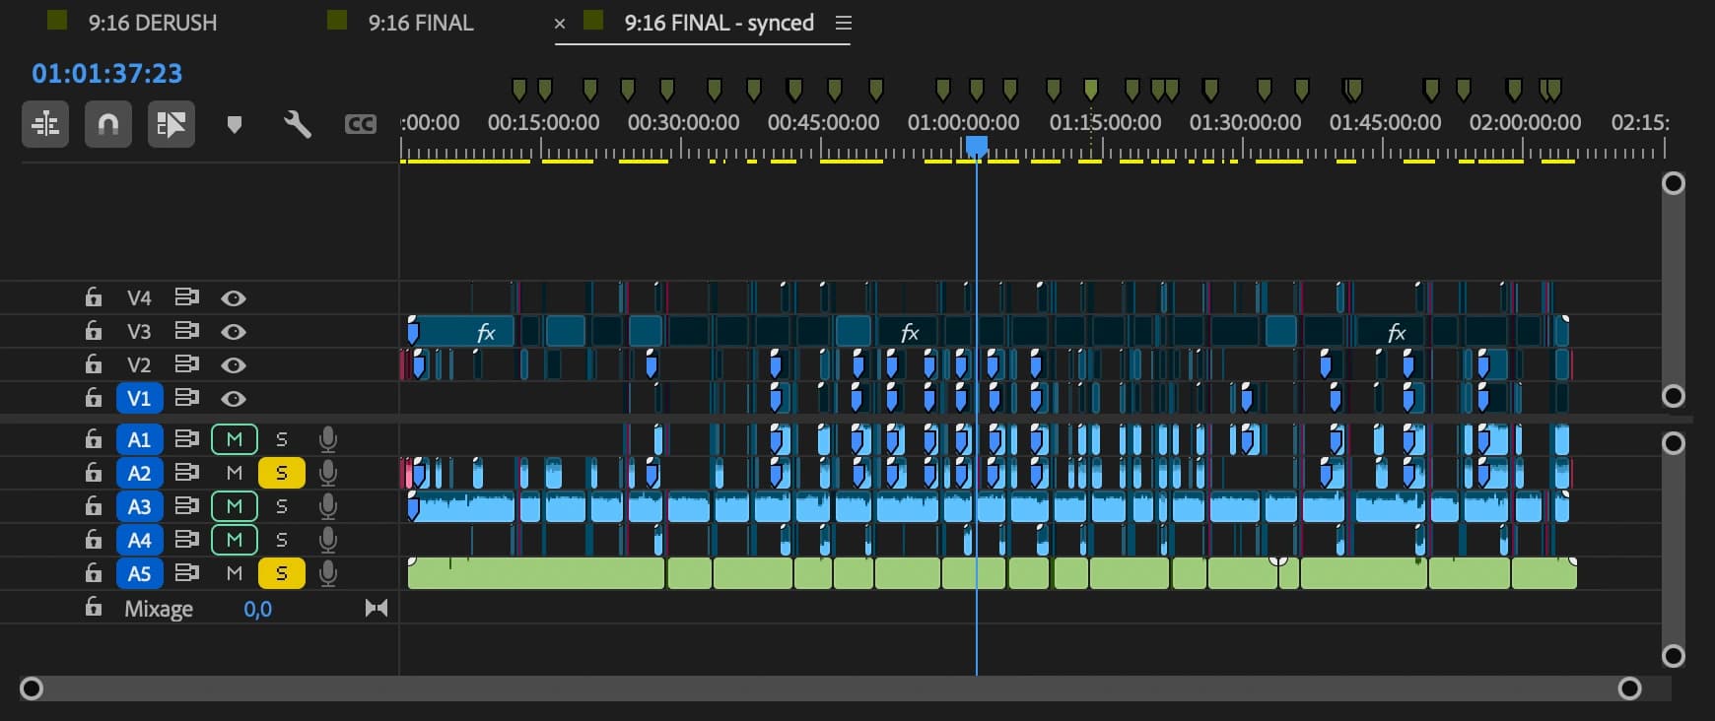Screen dimensions: 1715x721
Task: Hide track V4 with eye icon
Action: (x=234, y=298)
